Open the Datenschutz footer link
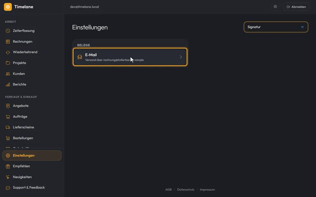The width and height of the screenshot is (316, 197). click(186, 189)
